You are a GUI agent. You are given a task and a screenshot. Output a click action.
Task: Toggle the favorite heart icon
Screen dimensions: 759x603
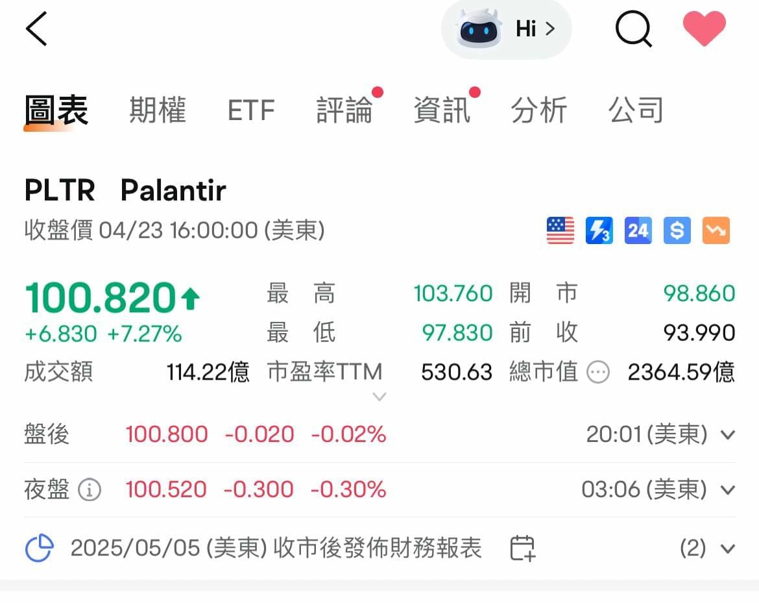point(704,29)
